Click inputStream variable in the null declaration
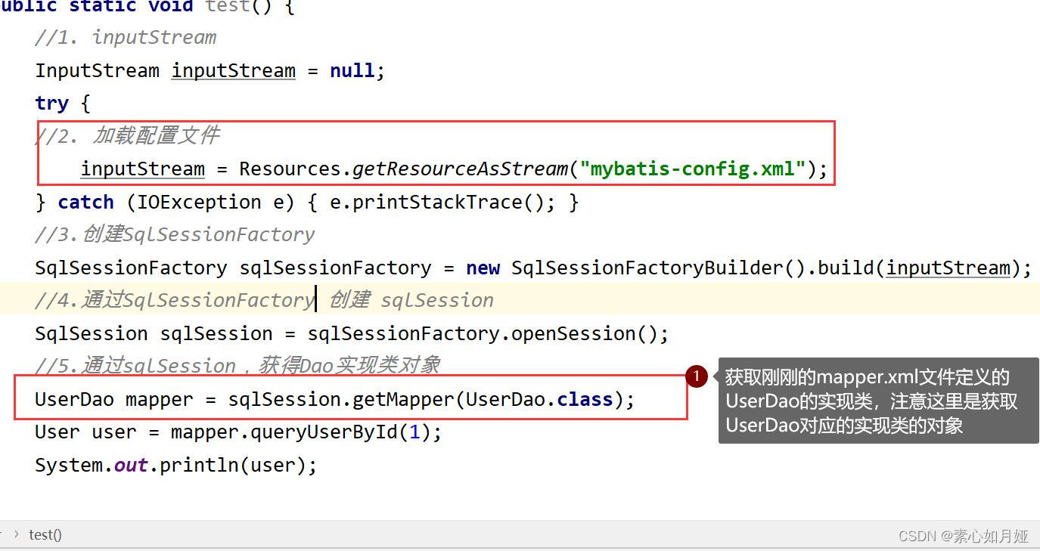 pos(234,70)
